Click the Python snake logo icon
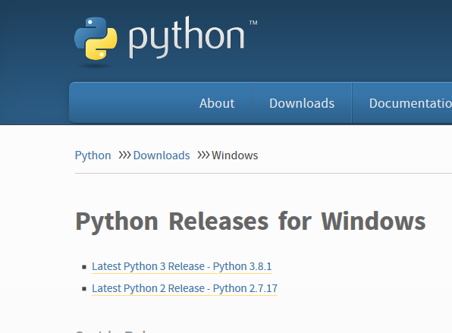Screen dimensions: 452x333 coord(96,39)
